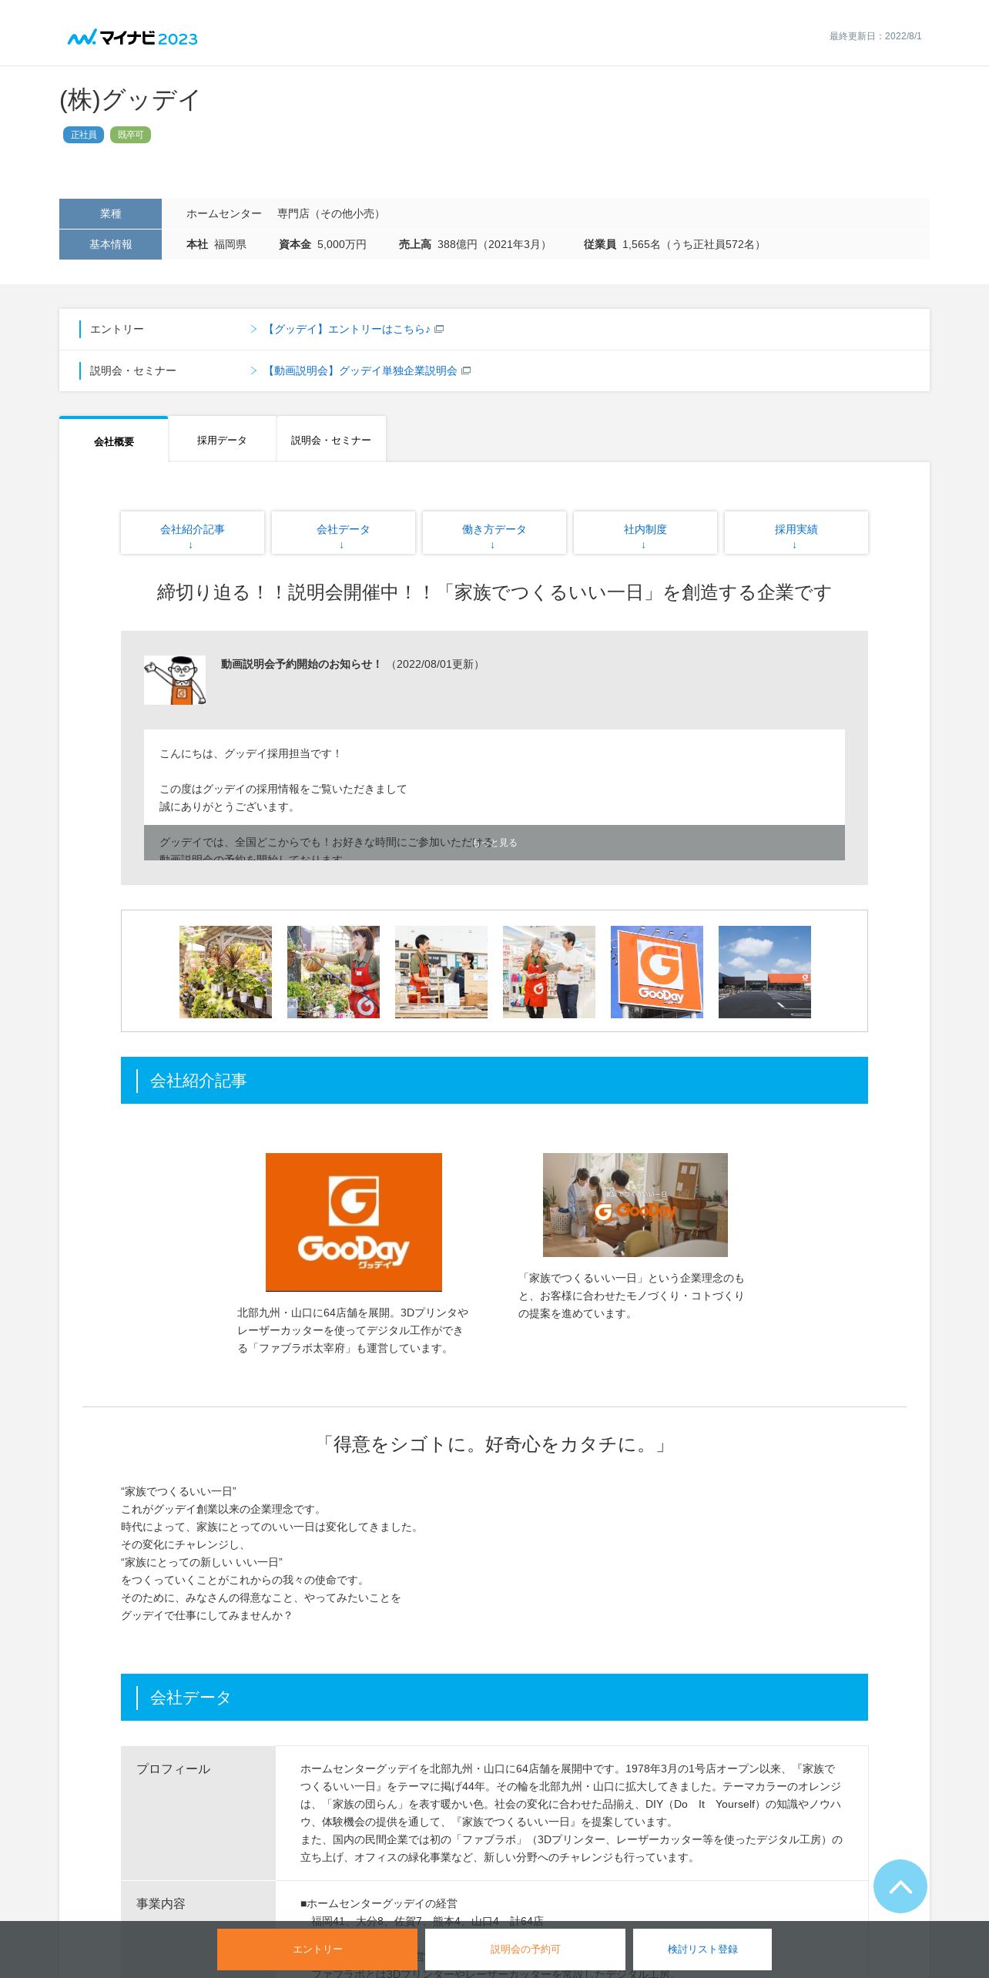Click the 既卒可 badge

point(130,135)
